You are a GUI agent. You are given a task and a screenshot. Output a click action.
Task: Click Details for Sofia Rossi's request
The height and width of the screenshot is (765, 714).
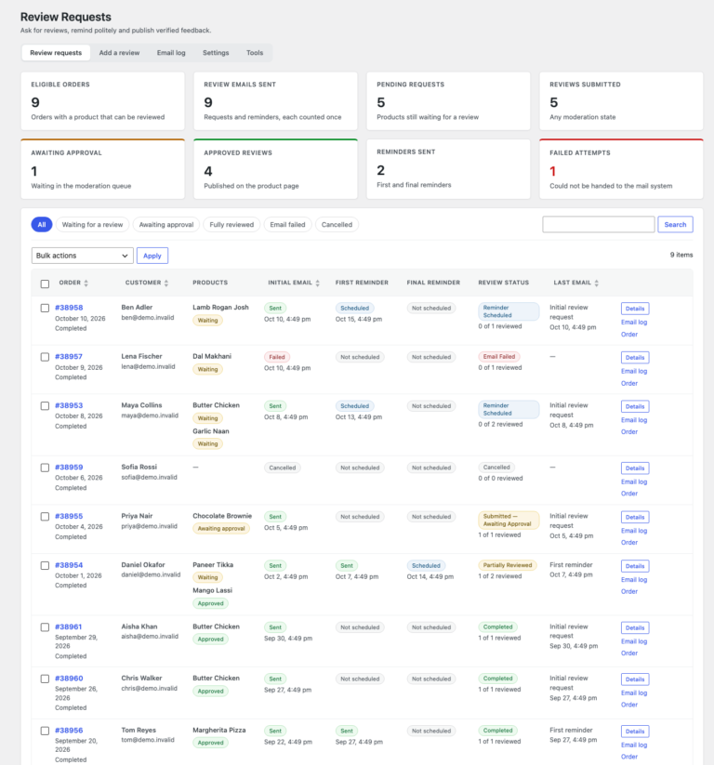635,468
